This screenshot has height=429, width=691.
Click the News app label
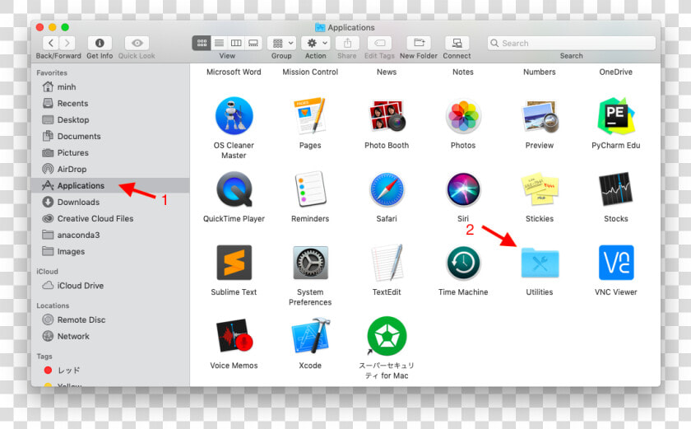(387, 72)
